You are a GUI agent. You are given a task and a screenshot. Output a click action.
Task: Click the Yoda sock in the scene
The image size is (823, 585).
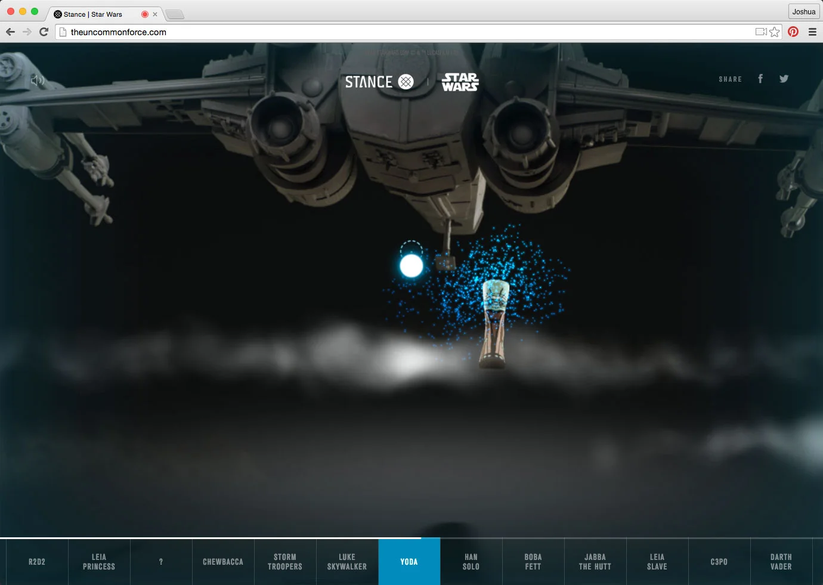tap(494, 323)
